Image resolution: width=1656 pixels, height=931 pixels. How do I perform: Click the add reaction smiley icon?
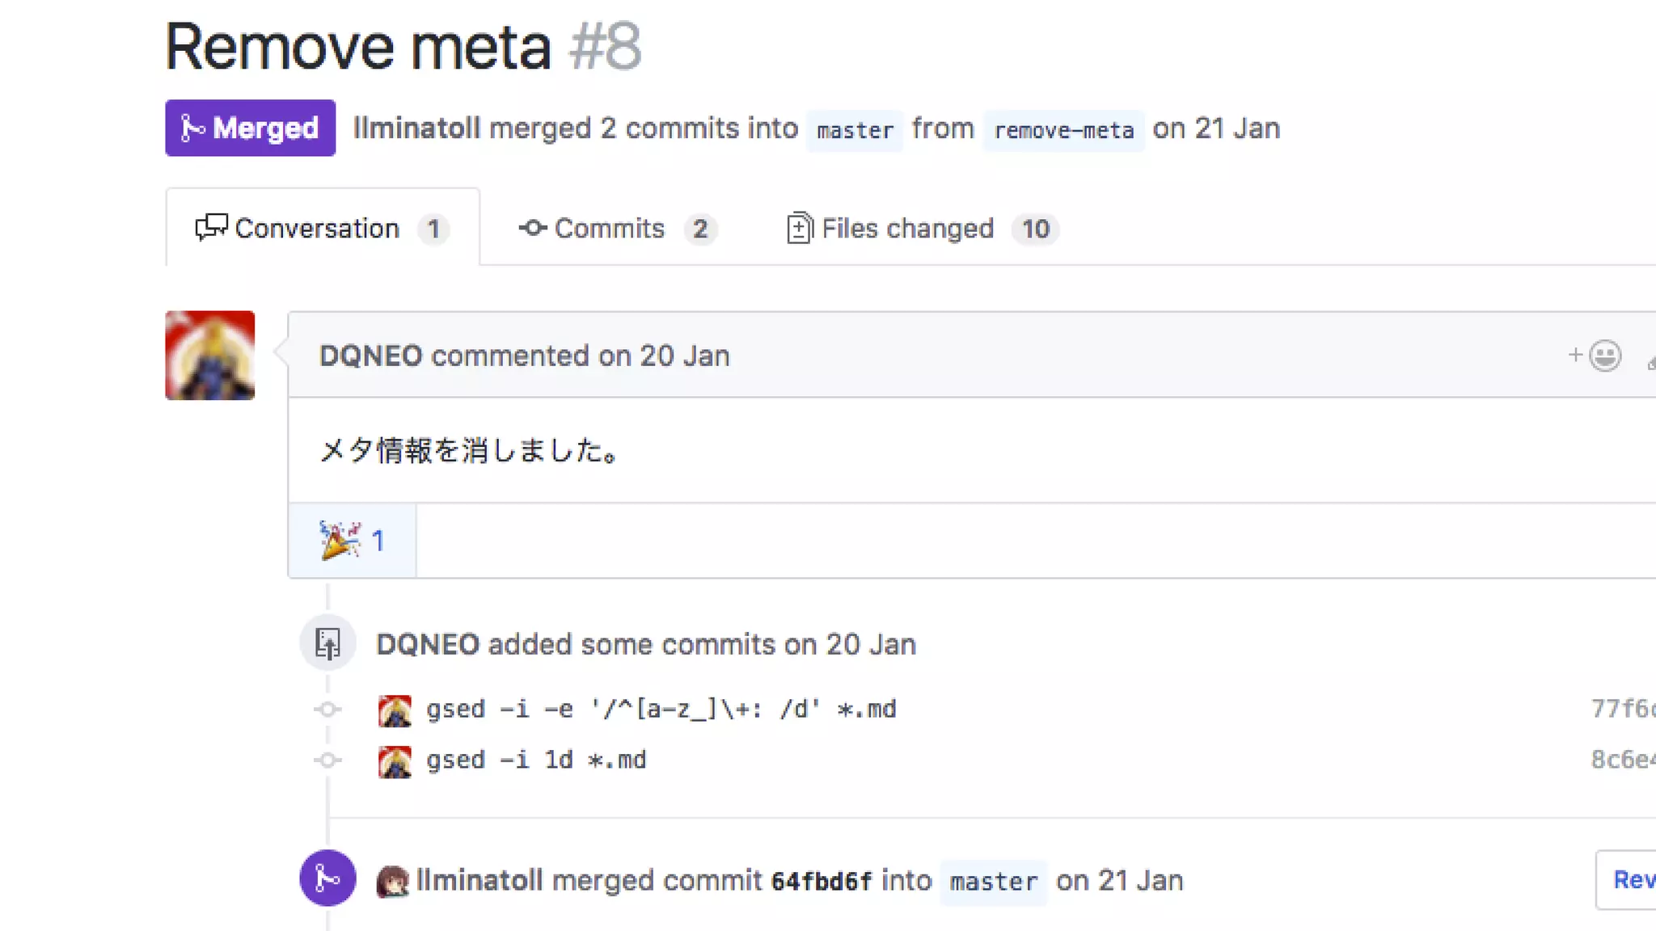pyautogui.click(x=1596, y=356)
